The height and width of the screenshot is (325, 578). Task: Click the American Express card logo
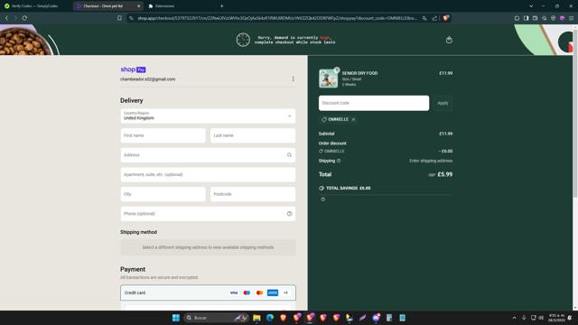[x=273, y=292]
